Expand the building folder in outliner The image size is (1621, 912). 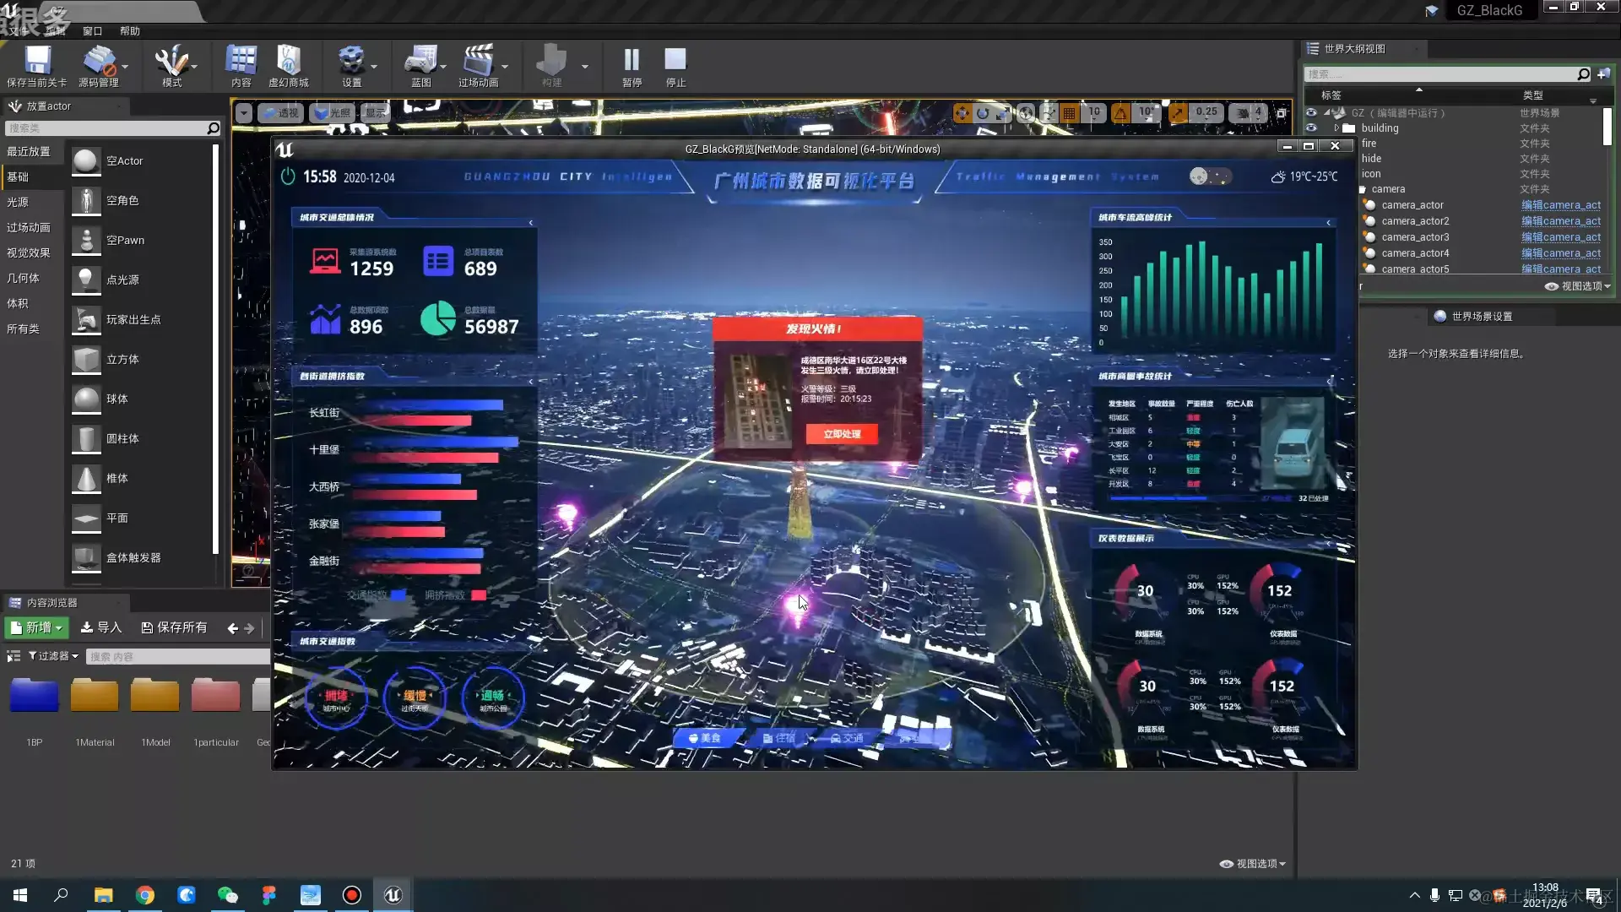1336,128
